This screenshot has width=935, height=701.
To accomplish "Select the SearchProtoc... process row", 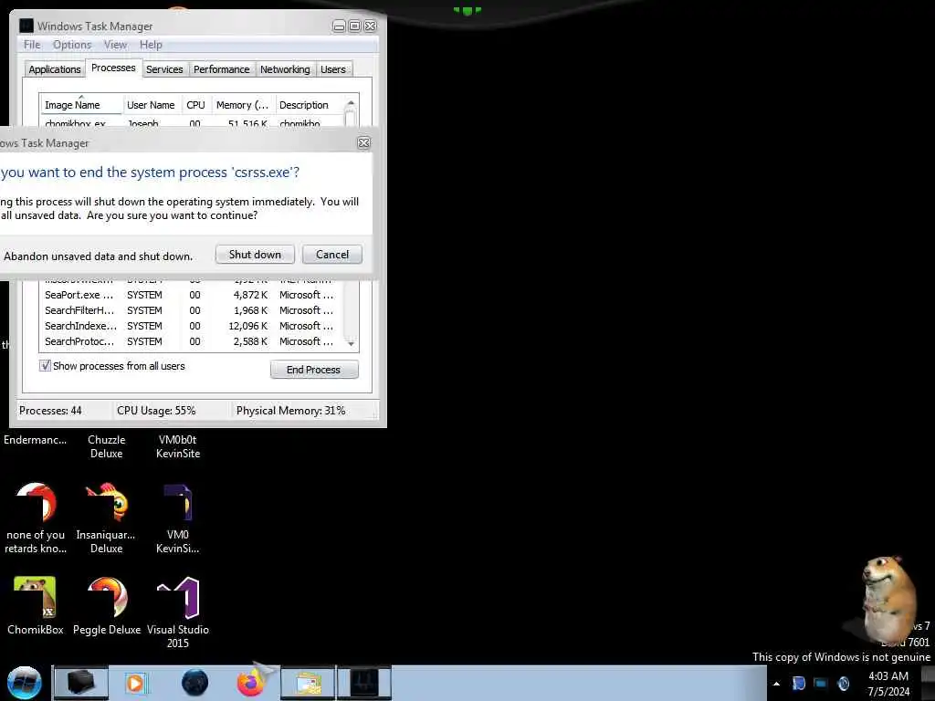I will (191, 341).
